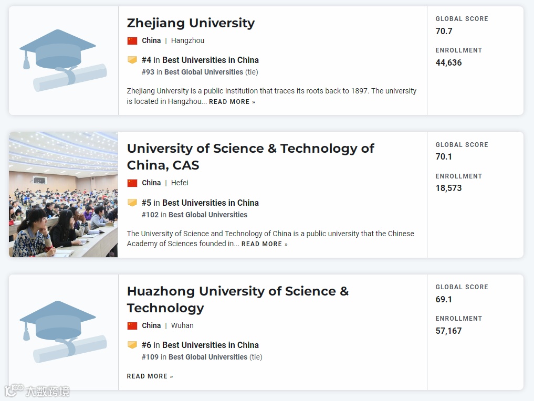The width and height of the screenshot is (534, 401).
Task: Open Huazhong University of Science & Technology title
Action: [x=237, y=299]
